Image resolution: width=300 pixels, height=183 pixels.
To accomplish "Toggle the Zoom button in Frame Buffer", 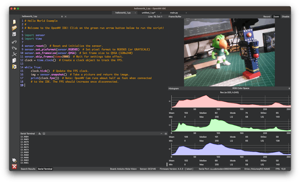I will (x=276, y=17).
